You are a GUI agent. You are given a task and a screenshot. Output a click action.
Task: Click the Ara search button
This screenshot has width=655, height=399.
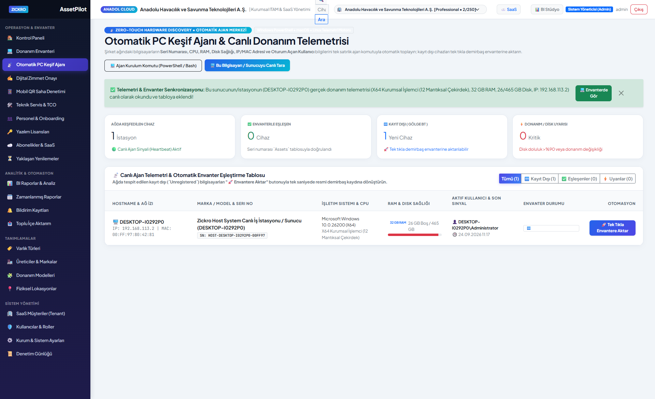pos(321,19)
